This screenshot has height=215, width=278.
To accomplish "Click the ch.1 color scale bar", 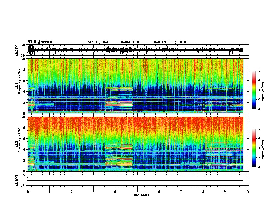I will tap(254, 90).
